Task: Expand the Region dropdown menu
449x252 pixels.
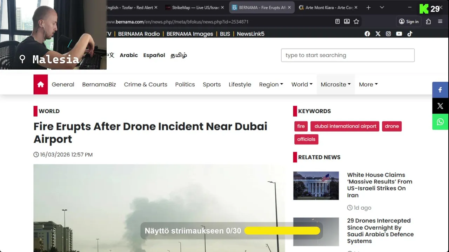Action: tap(271, 84)
